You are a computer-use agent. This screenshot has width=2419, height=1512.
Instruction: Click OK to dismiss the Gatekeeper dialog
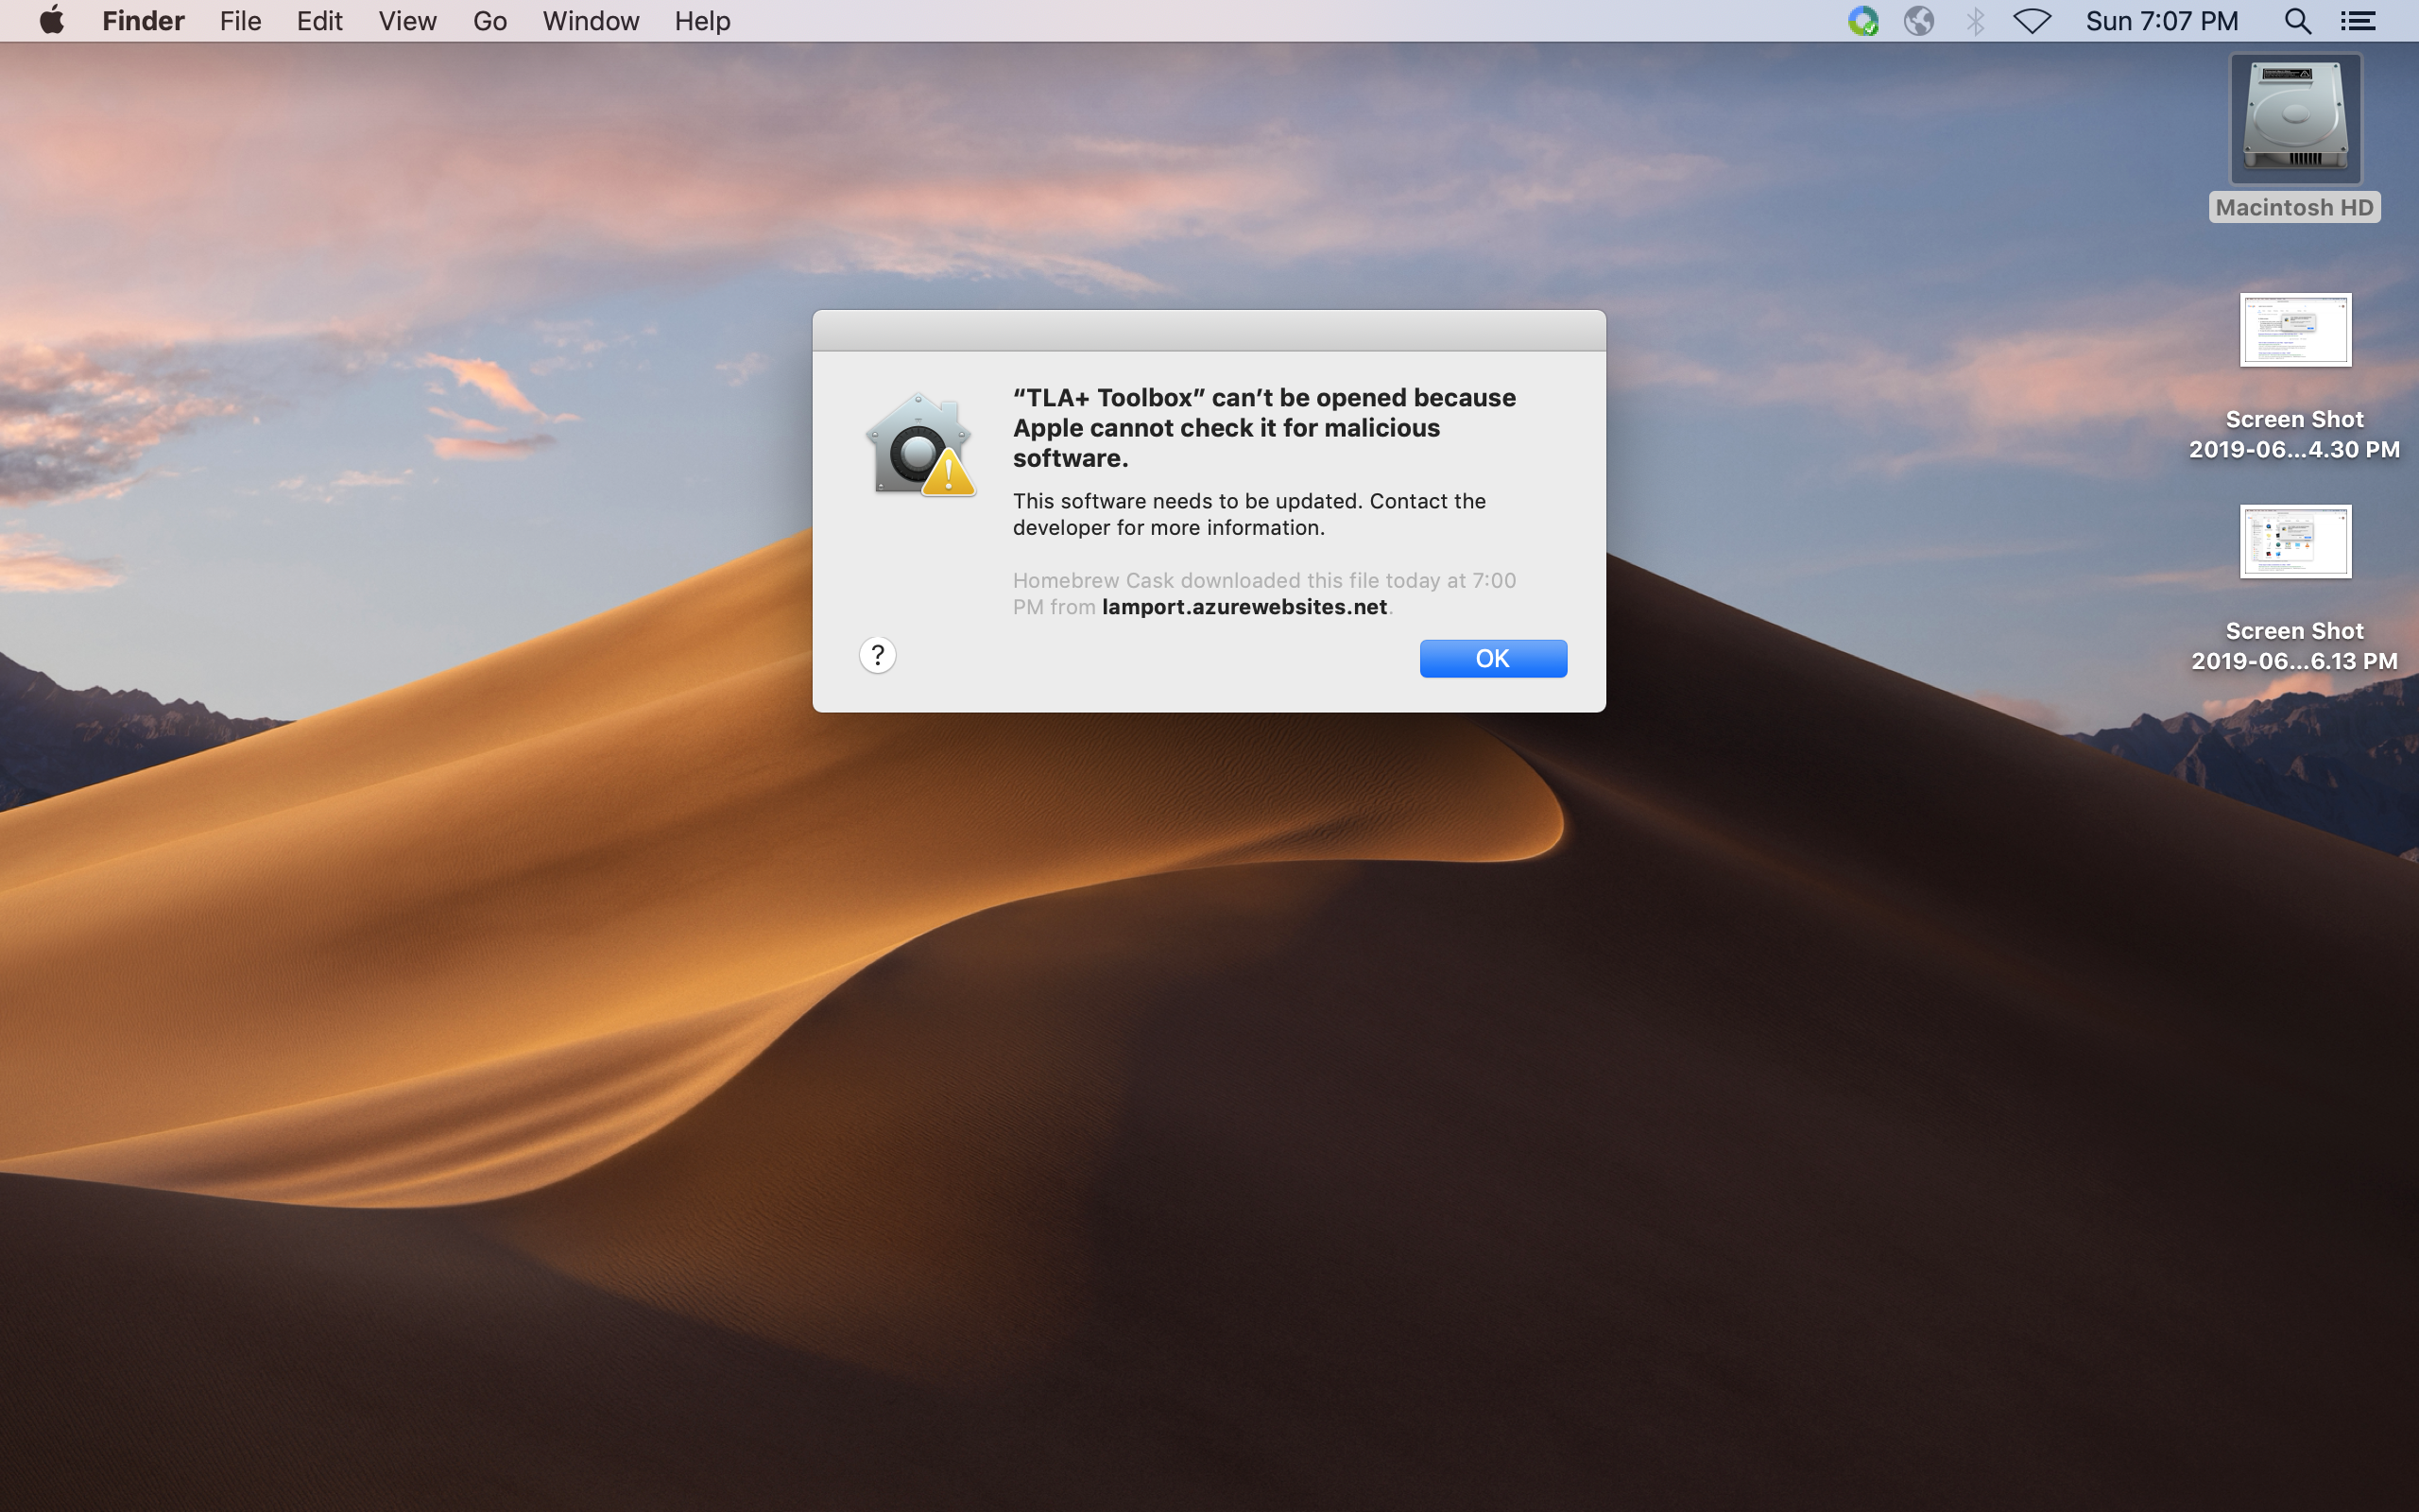pos(1493,658)
